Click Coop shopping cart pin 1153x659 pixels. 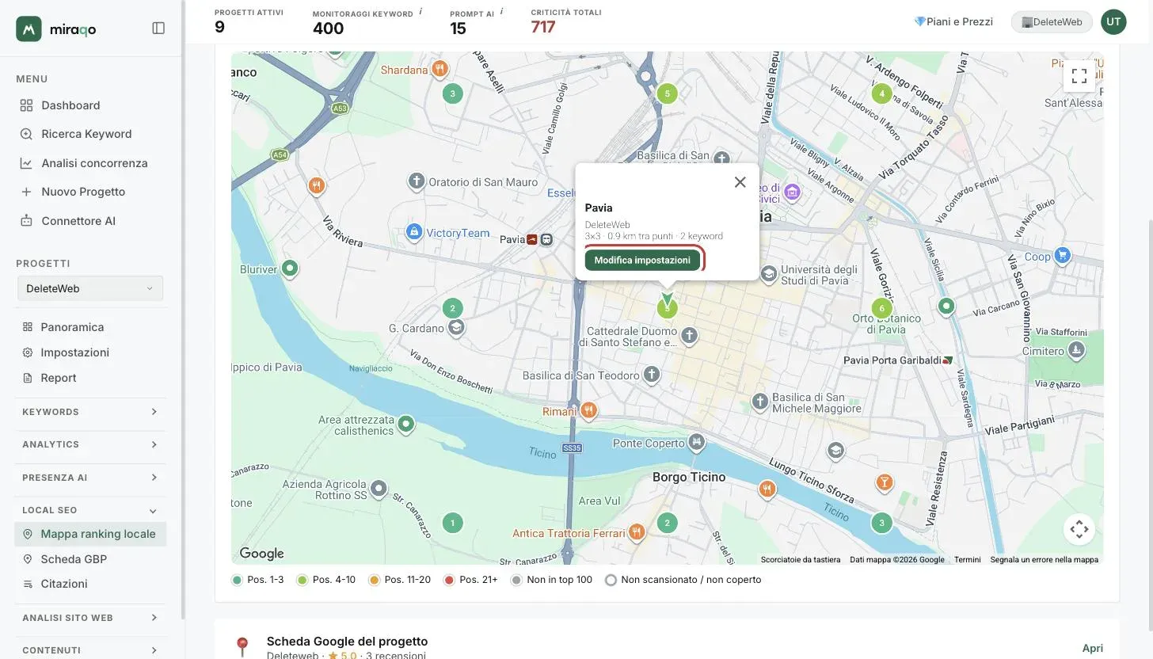click(x=1063, y=255)
